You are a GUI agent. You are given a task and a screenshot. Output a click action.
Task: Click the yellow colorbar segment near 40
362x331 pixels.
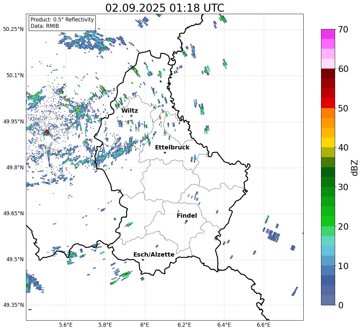(328, 142)
